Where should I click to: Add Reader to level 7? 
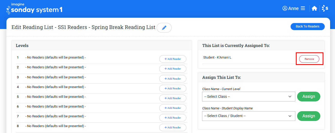173,118
